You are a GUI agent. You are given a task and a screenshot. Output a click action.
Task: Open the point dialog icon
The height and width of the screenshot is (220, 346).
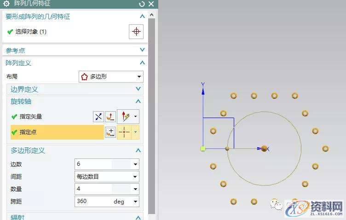tap(110, 132)
